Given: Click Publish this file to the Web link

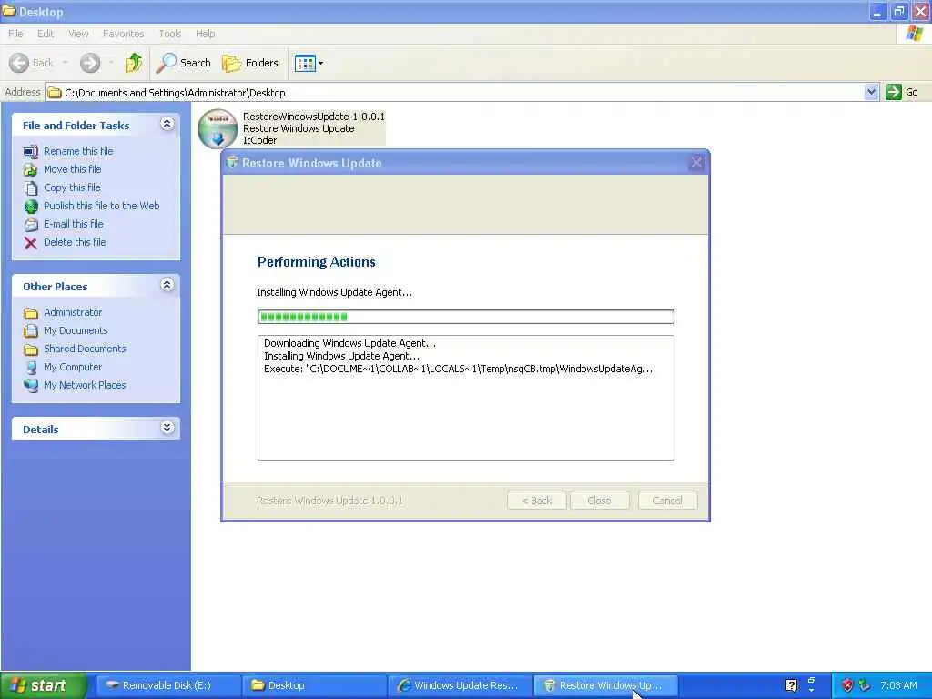Looking at the screenshot, I should [x=102, y=206].
